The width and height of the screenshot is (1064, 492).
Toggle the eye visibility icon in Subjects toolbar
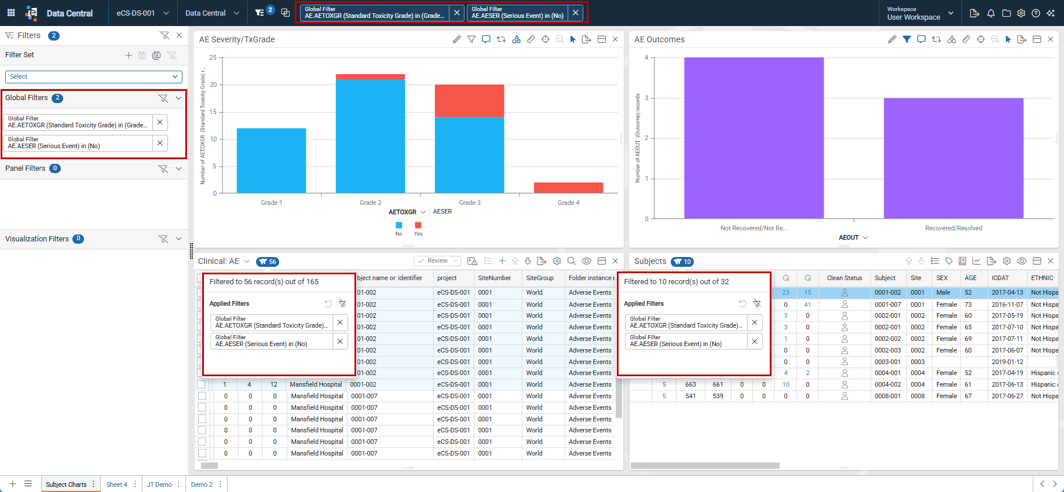pyautogui.click(x=1022, y=261)
